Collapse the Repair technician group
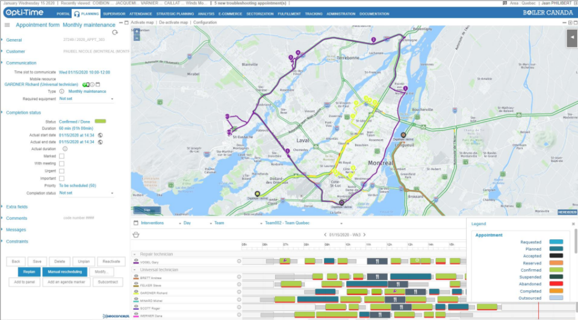The image size is (578, 320). (134, 254)
